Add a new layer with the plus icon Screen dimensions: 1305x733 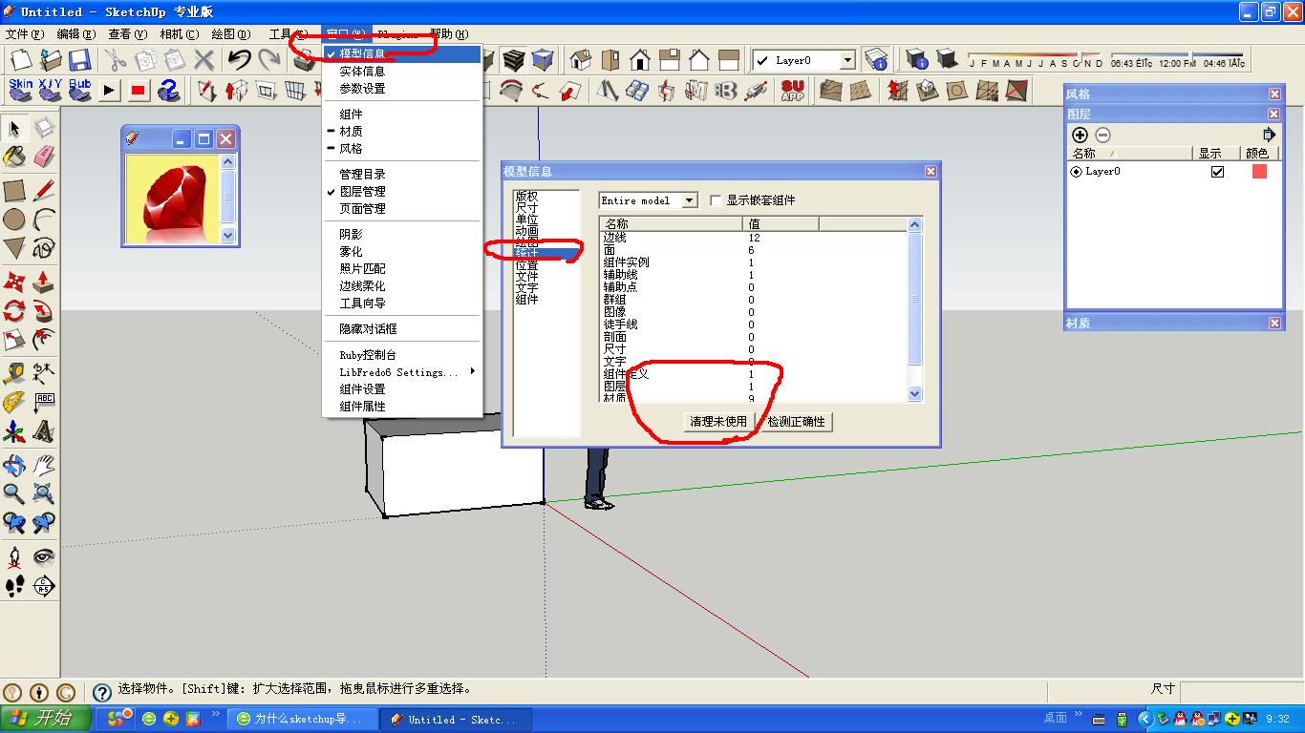click(x=1080, y=135)
